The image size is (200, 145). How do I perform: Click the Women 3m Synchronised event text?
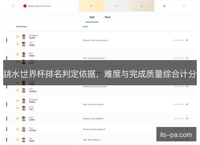95,87
